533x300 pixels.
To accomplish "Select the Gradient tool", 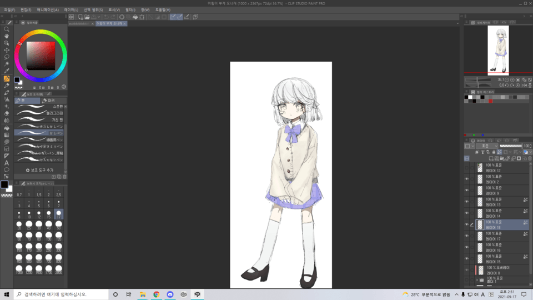I will [7, 135].
